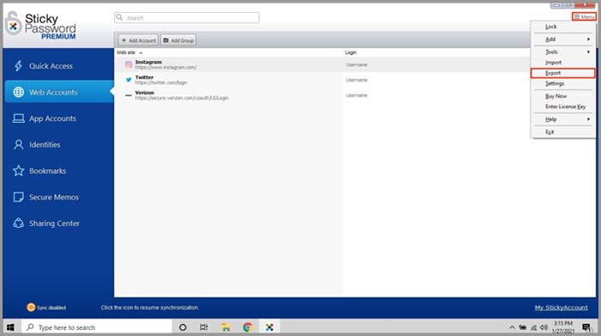Open File Explorer from taskbar

(226, 327)
